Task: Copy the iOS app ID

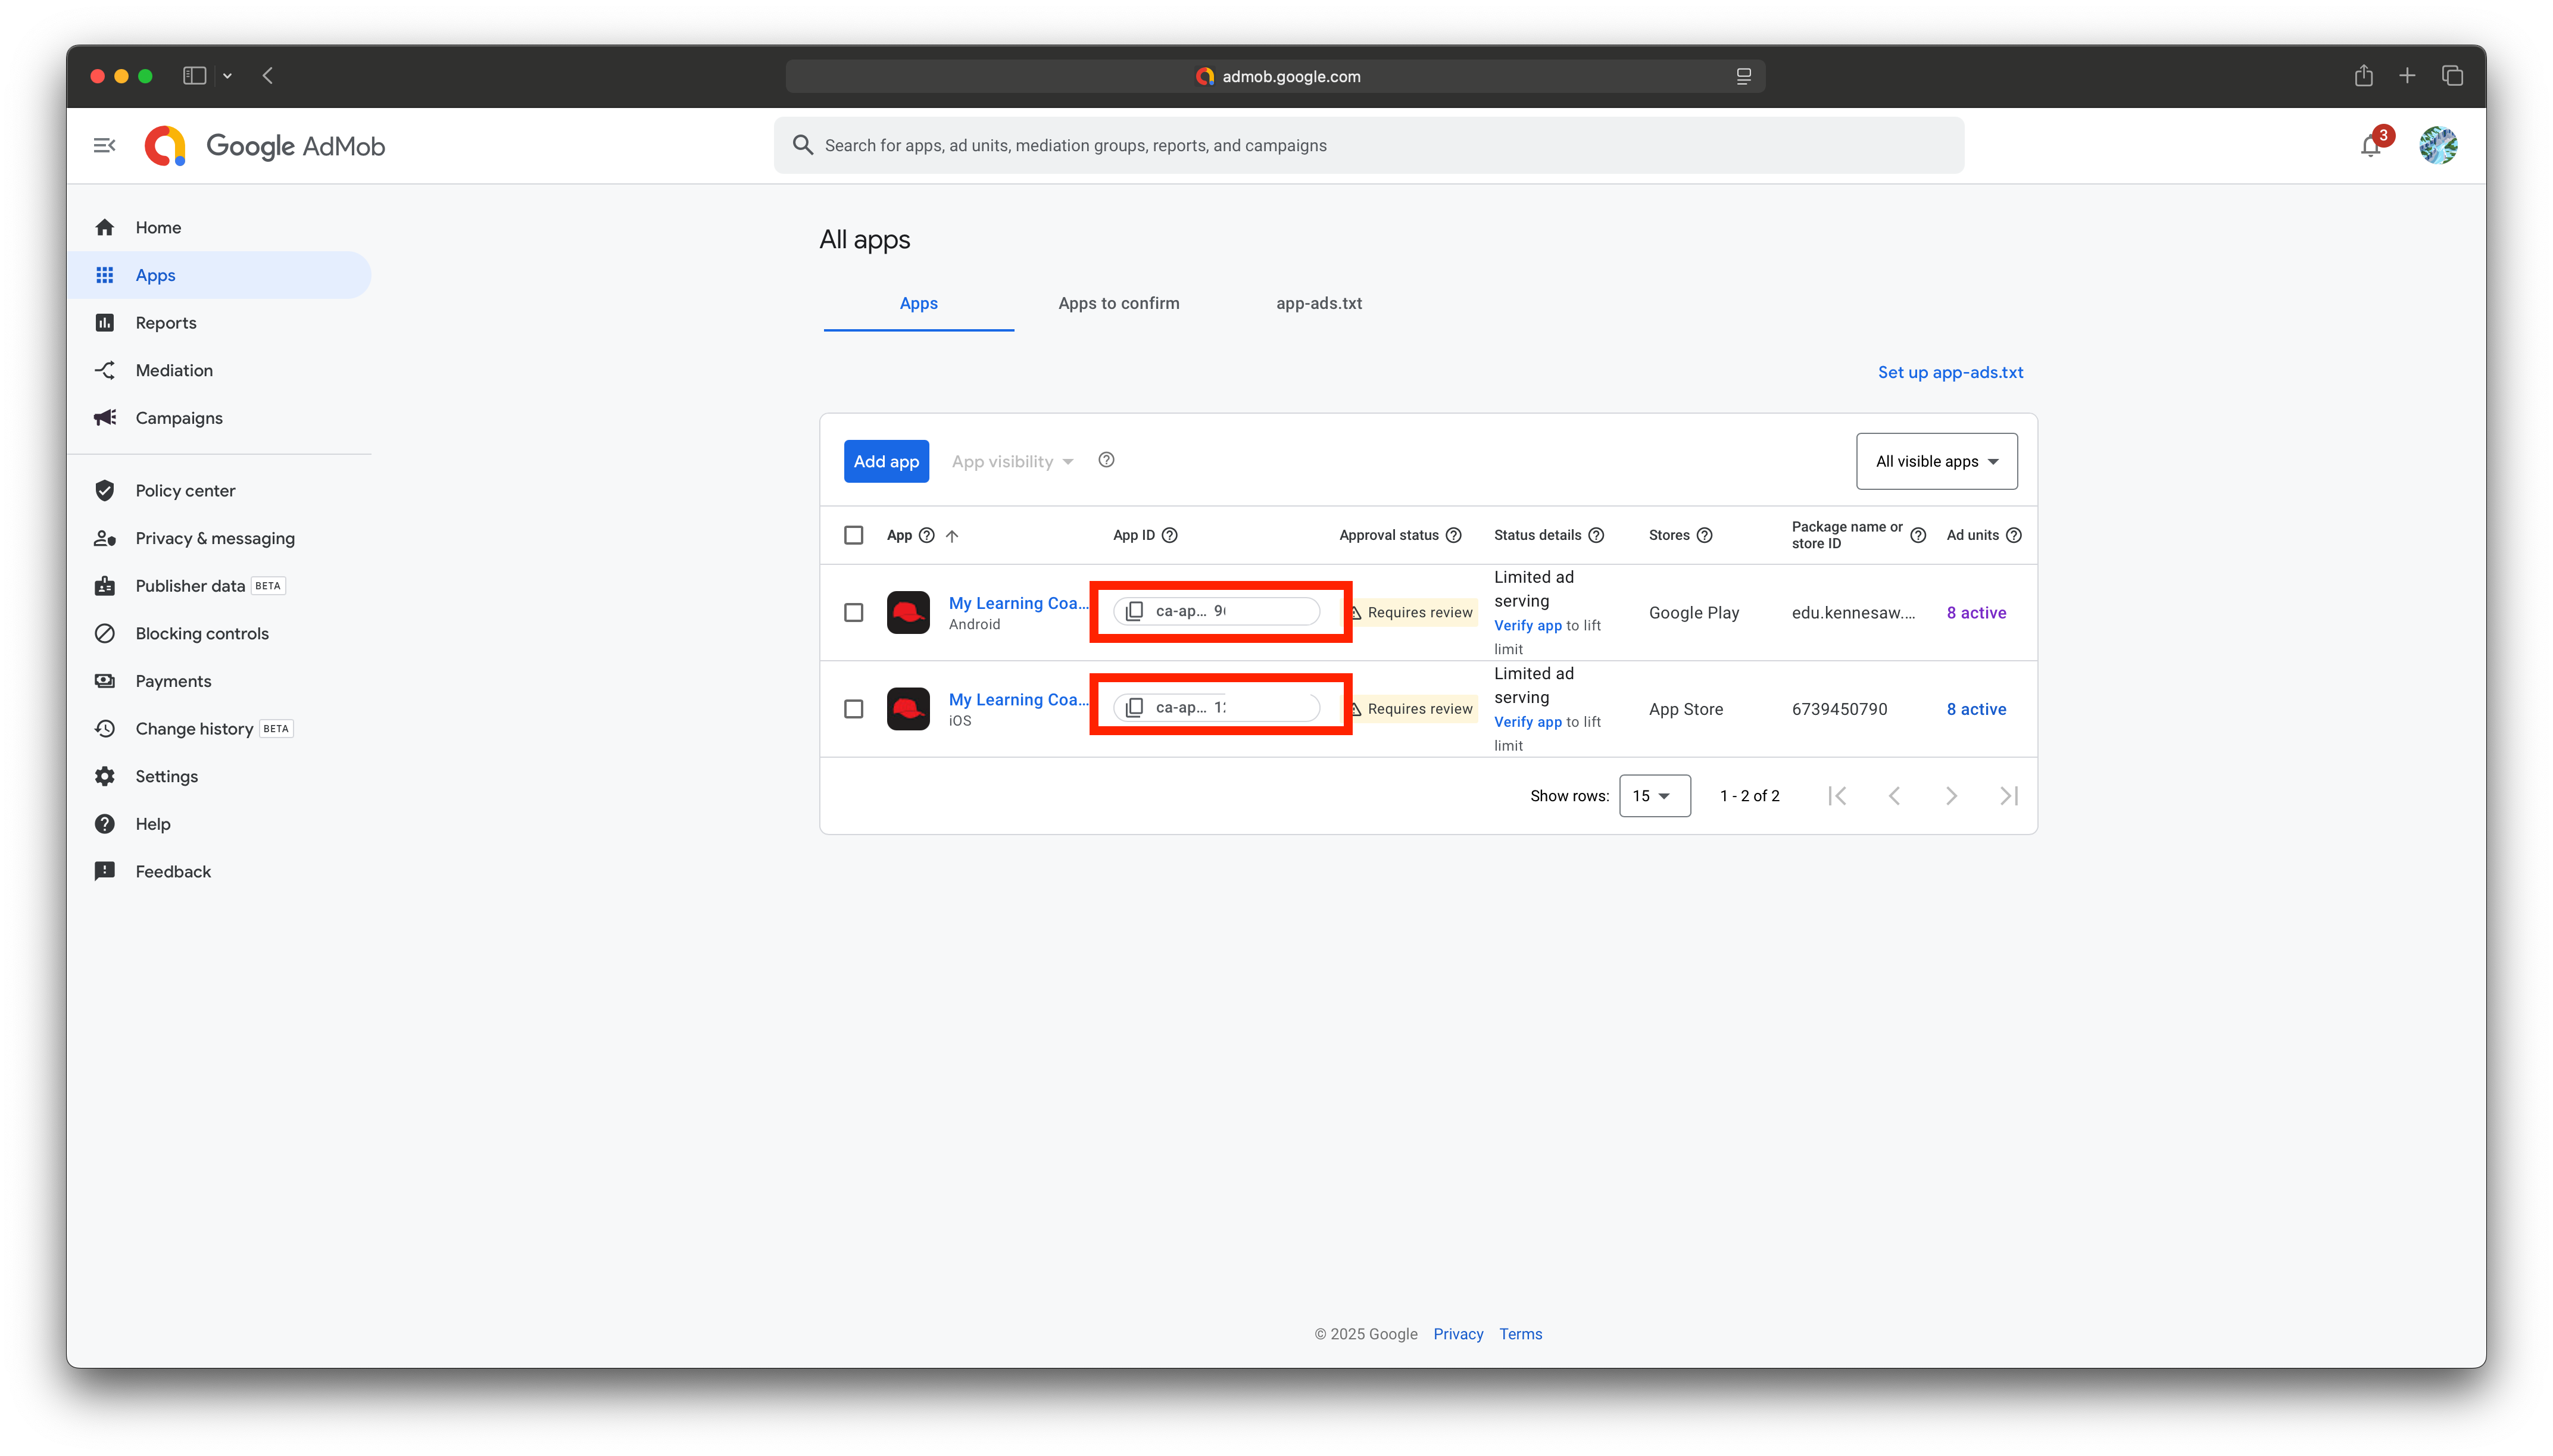Action: pyautogui.click(x=1134, y=708)
